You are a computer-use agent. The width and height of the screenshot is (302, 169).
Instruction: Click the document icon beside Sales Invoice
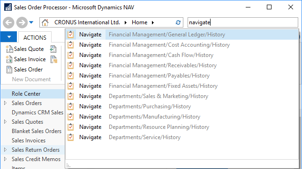(54, 59)
